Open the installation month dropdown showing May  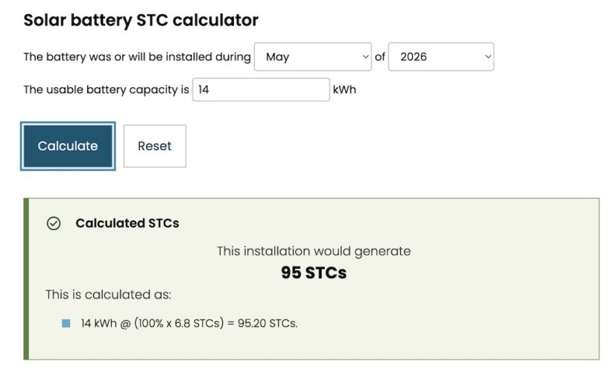click(x=313, y=57)
